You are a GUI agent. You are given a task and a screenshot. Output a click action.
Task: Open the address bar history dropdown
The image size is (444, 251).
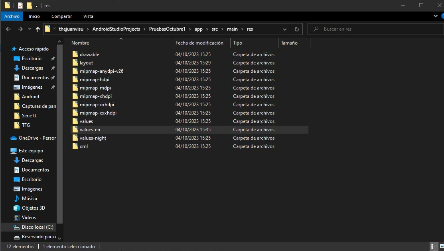click(285, 29)
